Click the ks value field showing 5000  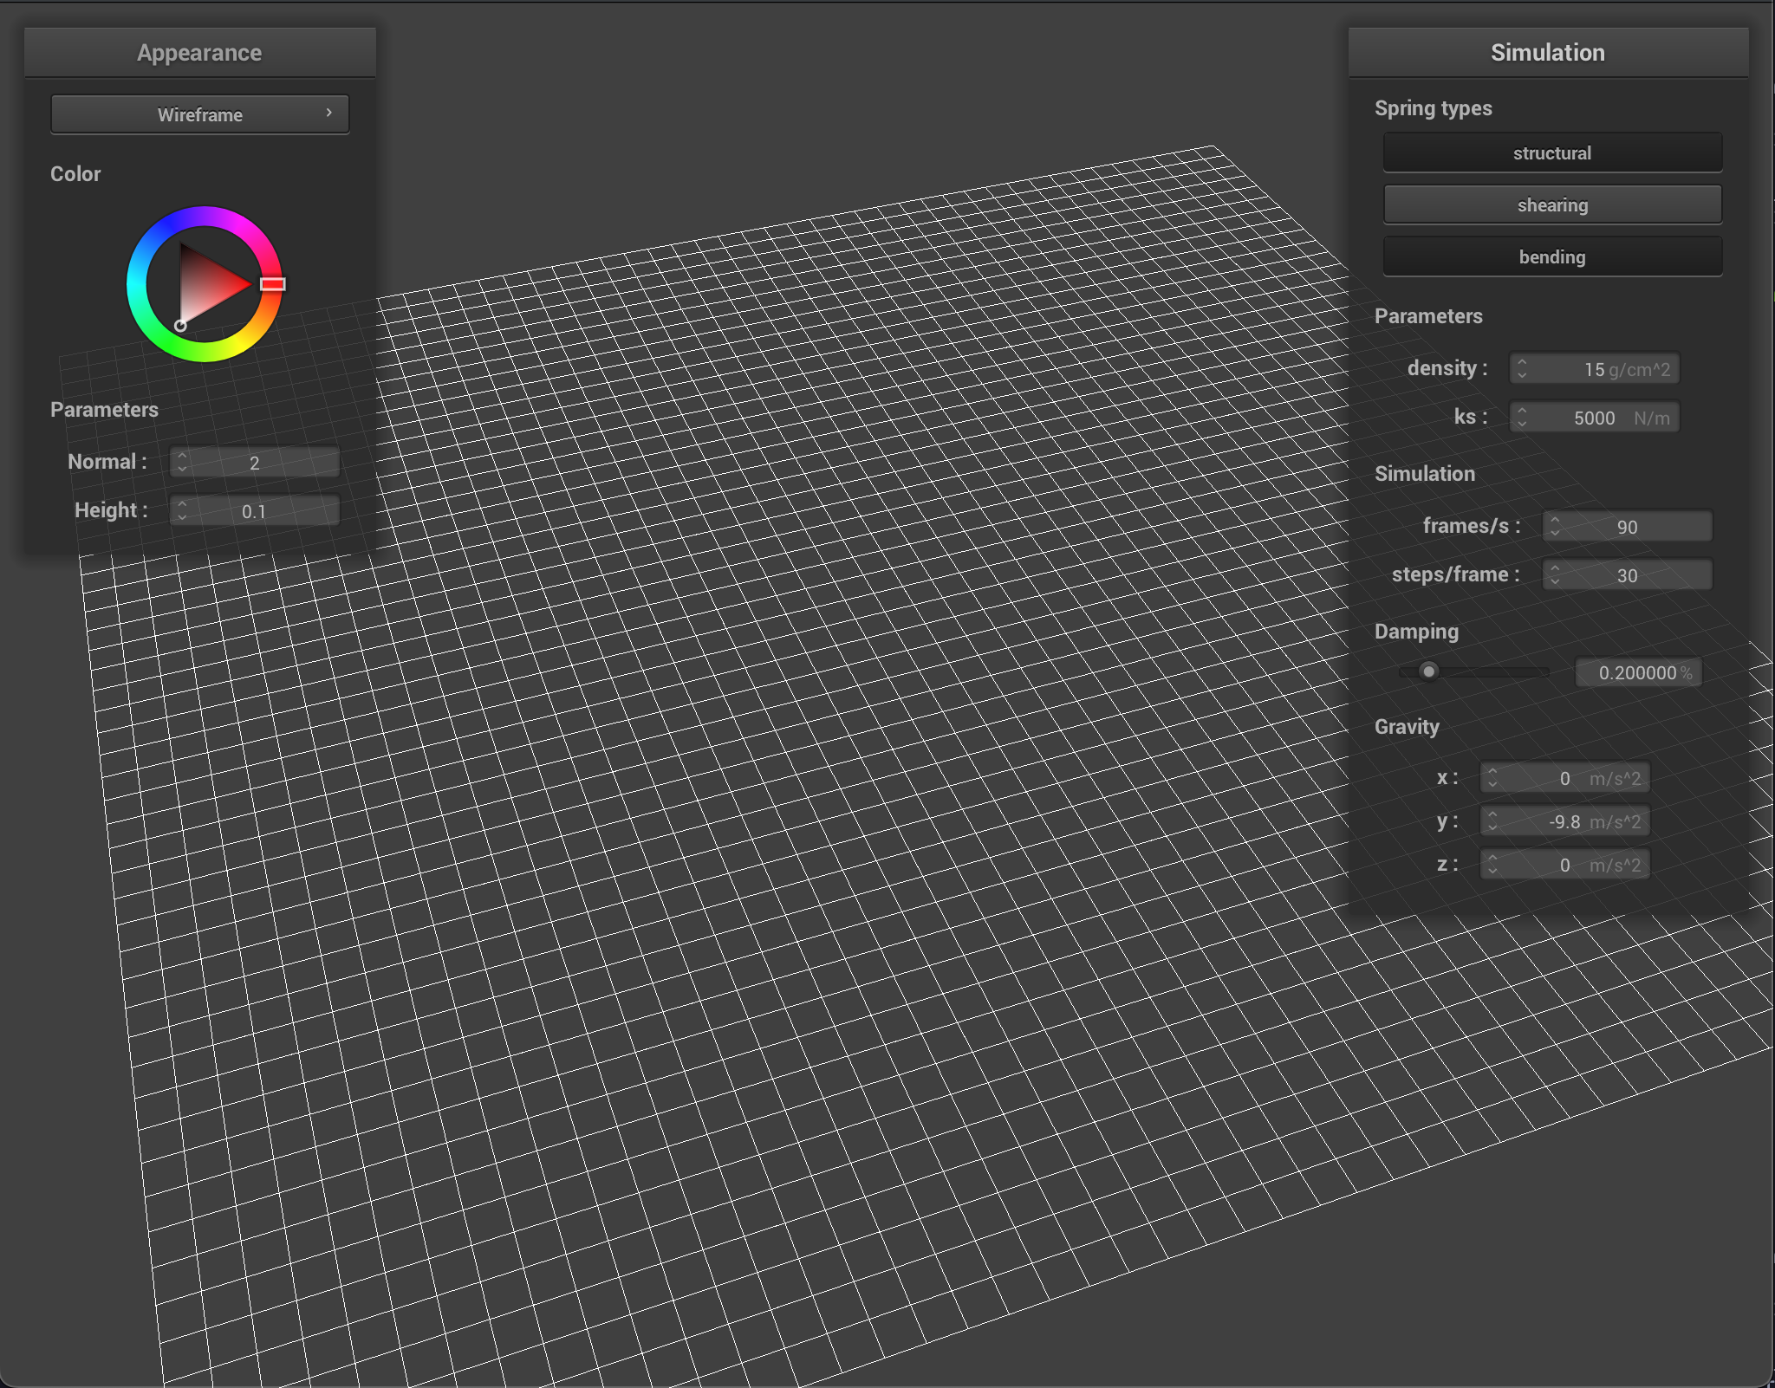click(x=1594, y=418)
